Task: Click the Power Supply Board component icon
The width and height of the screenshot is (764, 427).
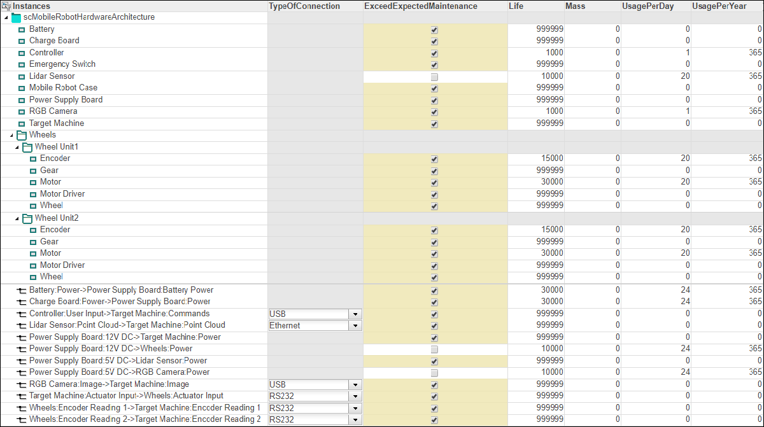Action: [x=22, y=101]
